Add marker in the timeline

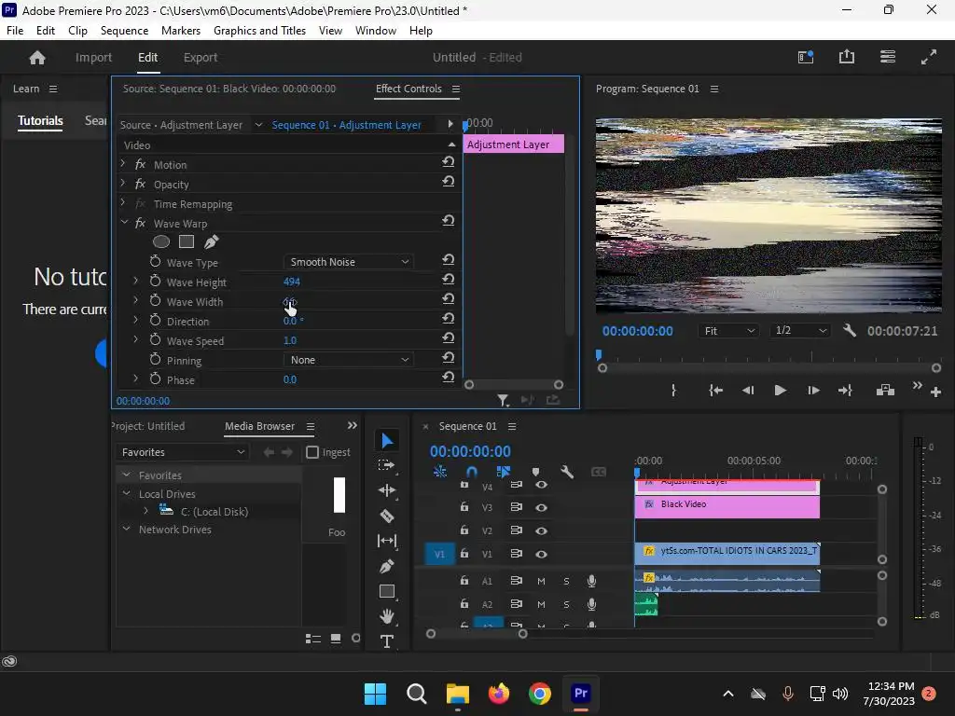(535, 472)
